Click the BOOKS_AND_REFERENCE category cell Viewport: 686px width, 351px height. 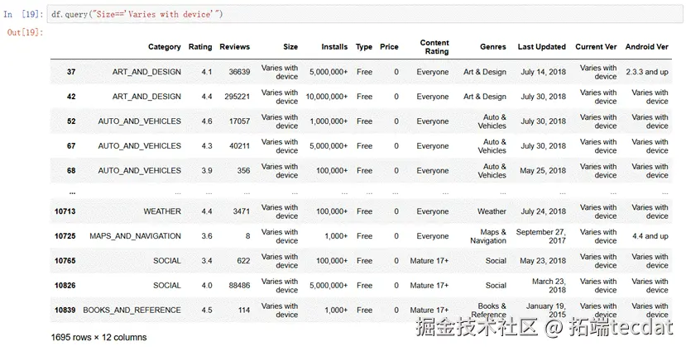pyautogui.click(x=132, y=310)
